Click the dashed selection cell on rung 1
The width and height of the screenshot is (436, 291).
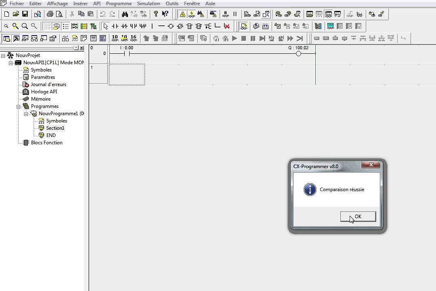click(x=127, y=74)
